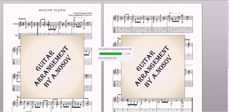Click the VI position bracket on page one
The width and height of the screenshot is (229, 112).
click(x=78, y=17)
